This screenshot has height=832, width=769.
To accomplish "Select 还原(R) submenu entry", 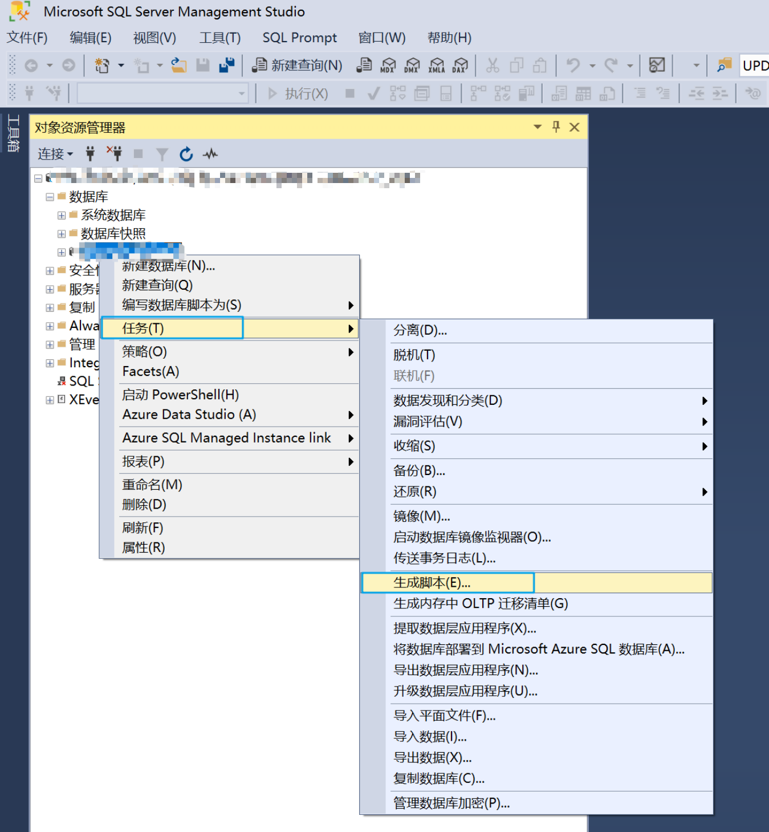I will coord(536,492).
